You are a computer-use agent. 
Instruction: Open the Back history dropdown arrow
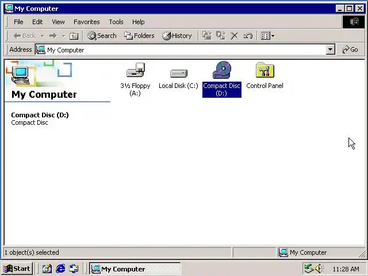click(x=42, y=36)
